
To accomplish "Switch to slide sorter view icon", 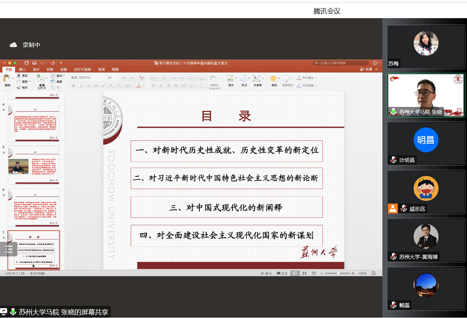I will (304, 273).
